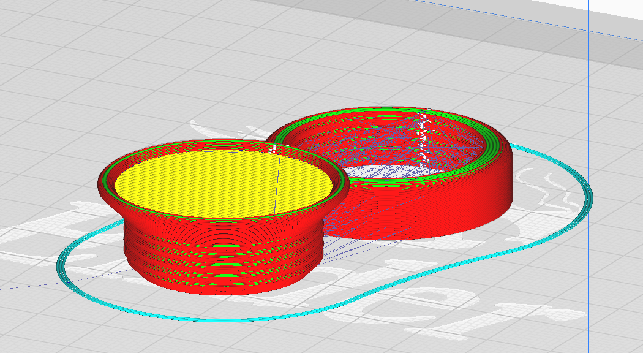Click the thin blue vertical line near right edge
The height and width of the screenshot is (353, 643).
pos(589,176)
